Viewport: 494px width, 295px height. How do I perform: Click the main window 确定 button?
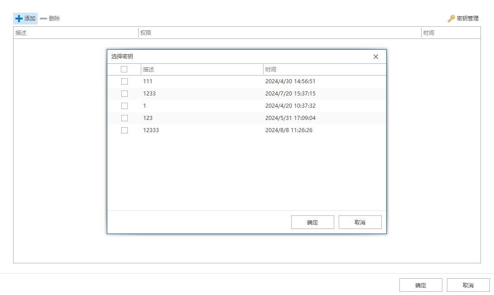(421, 285)
